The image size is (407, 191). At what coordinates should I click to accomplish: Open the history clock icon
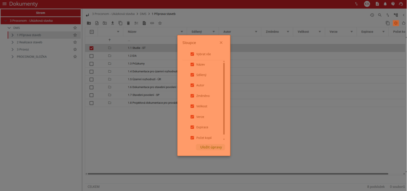coord(372,15)
